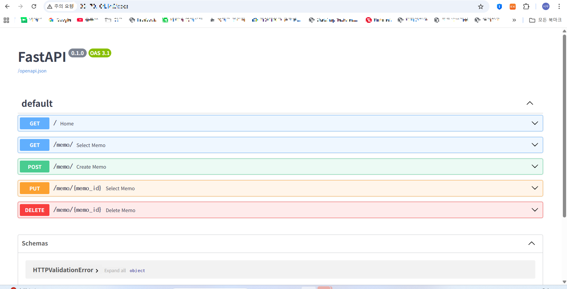The image size is (567, 289).
Task: Open the 모든 북마크 folder
Action: [x=545, y=20]
